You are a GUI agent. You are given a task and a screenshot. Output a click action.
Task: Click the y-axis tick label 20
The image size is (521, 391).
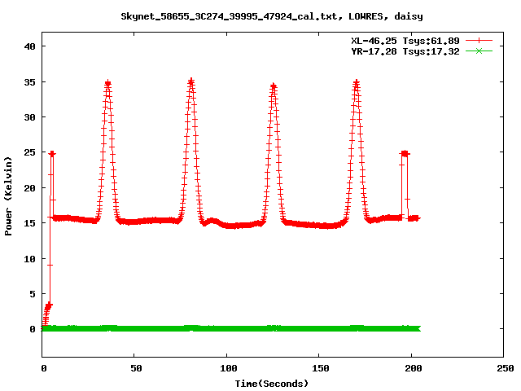[29, 188]
